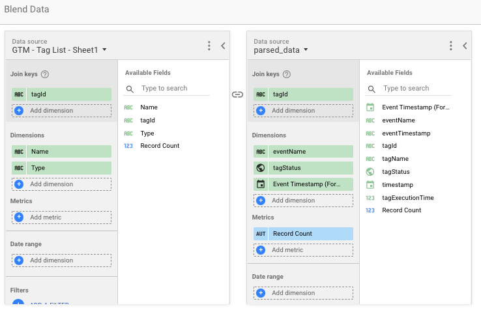This screenshot has width=481, height=310.
Task: Click the join link icon between data sources
Action: click(238, 94)
